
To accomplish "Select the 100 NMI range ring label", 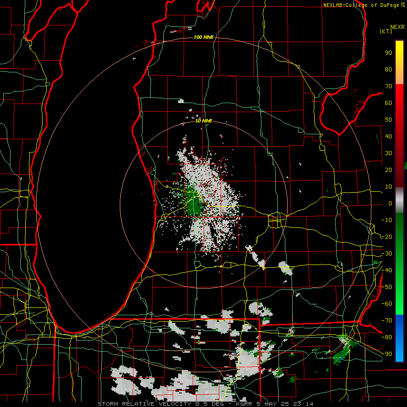I will [203, 38].
